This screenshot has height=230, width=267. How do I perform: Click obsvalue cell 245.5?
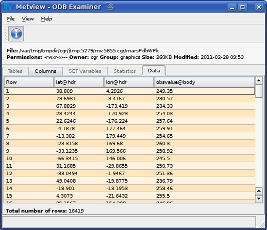tap(204, 158)
